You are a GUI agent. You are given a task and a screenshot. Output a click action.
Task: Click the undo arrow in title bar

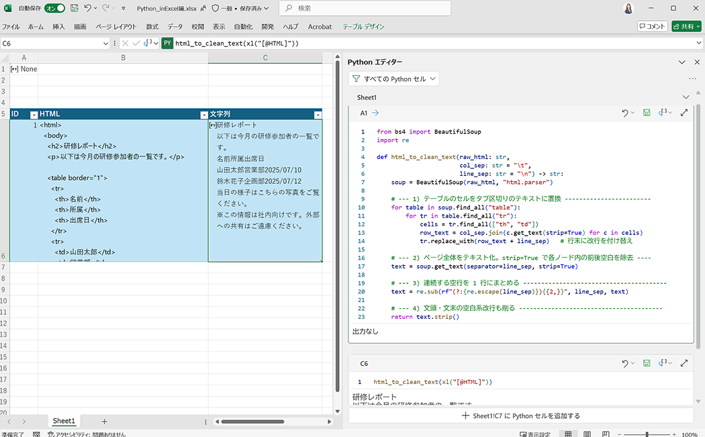click(x=88, y=8)
